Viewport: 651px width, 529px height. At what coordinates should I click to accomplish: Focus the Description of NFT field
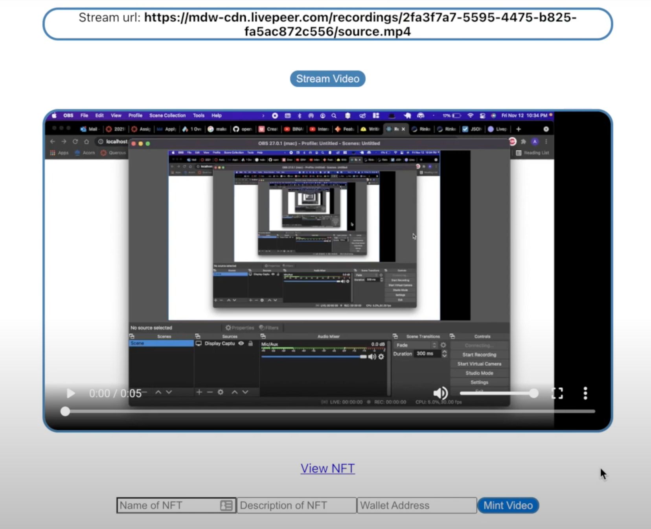point(297,505)
